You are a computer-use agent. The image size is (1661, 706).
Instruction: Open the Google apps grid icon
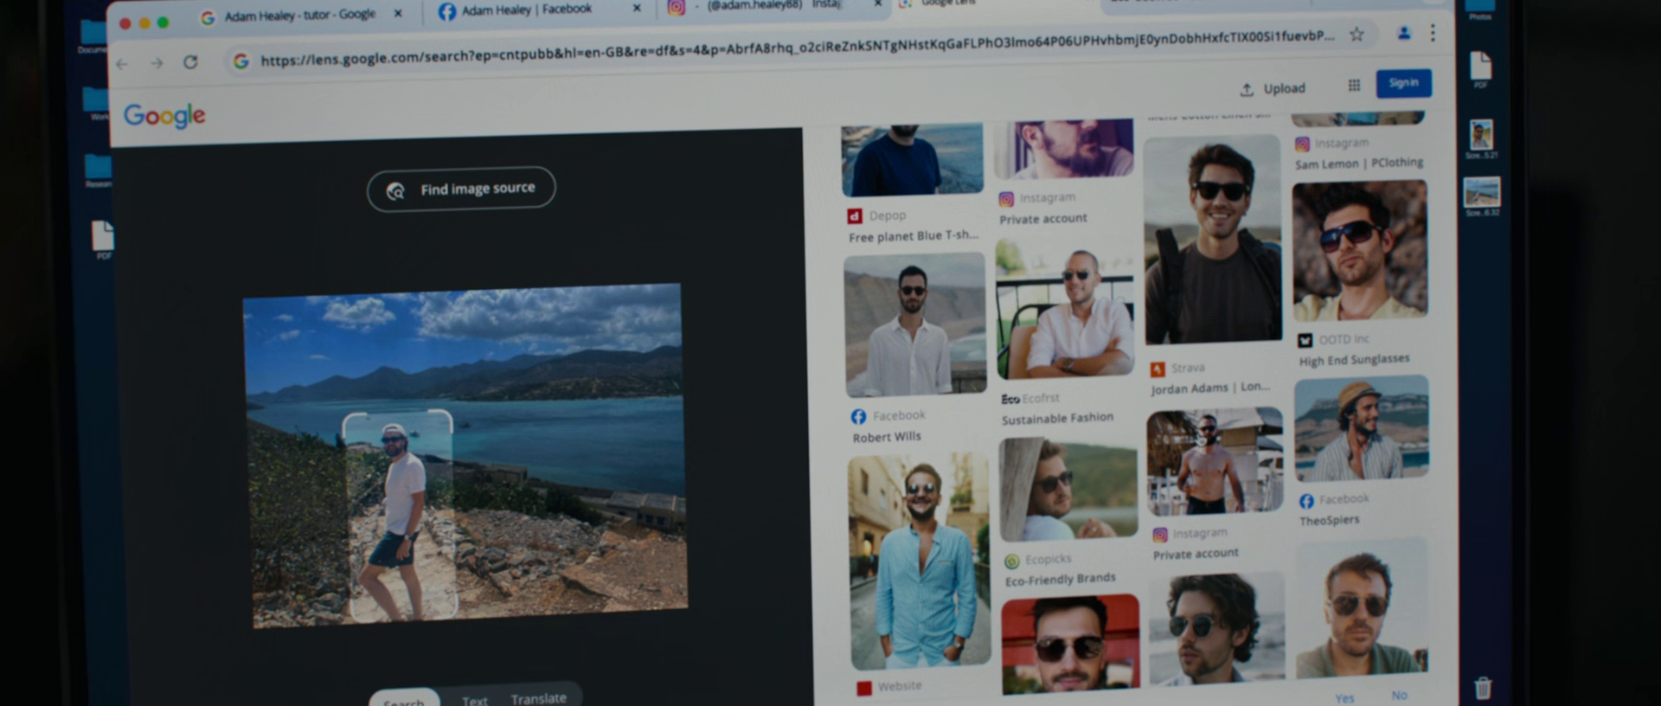1354,85
